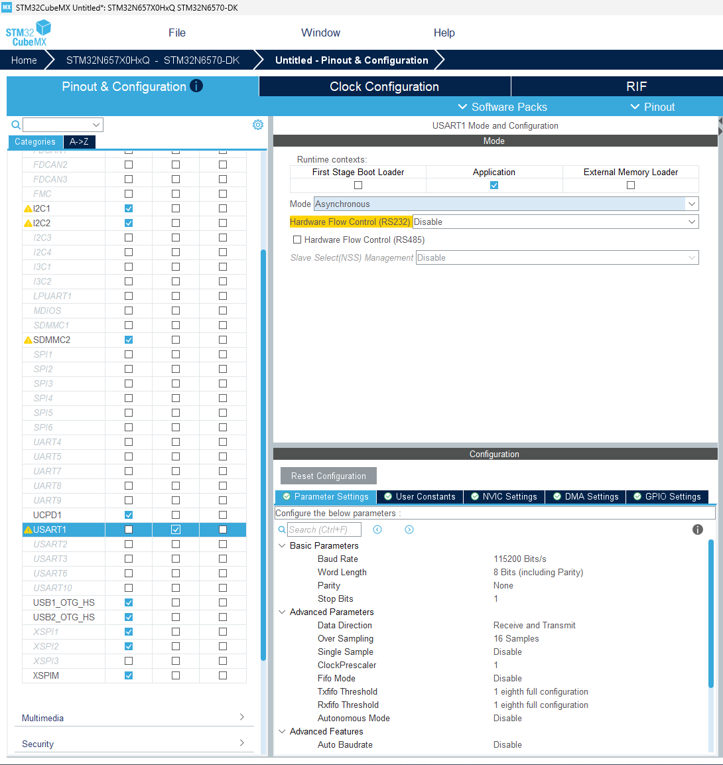Viewport: 723px width, 765px height.
Task: Click the I2C1 warning triangle icon
Action: point(29,209)
